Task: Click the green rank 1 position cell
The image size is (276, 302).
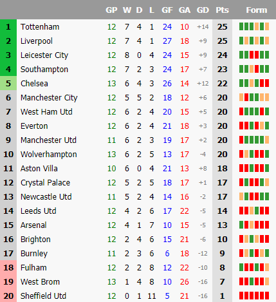Action: click(8, 27)
